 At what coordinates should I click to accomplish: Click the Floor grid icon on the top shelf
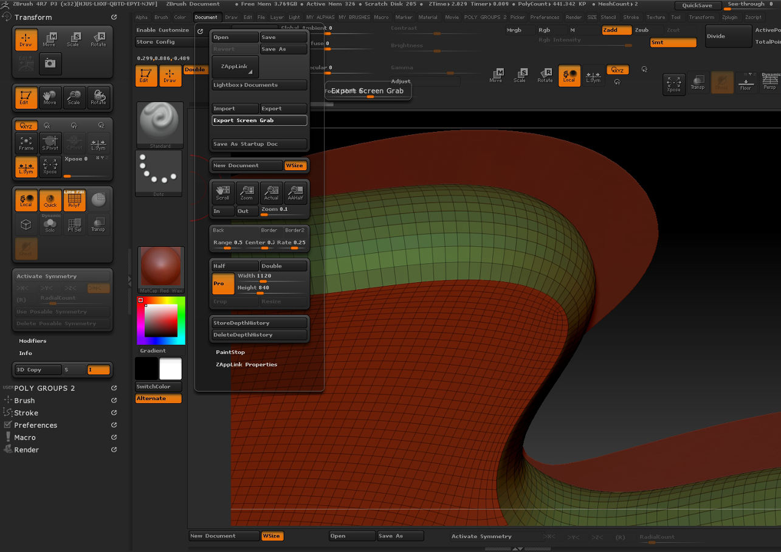pos(746,83)
